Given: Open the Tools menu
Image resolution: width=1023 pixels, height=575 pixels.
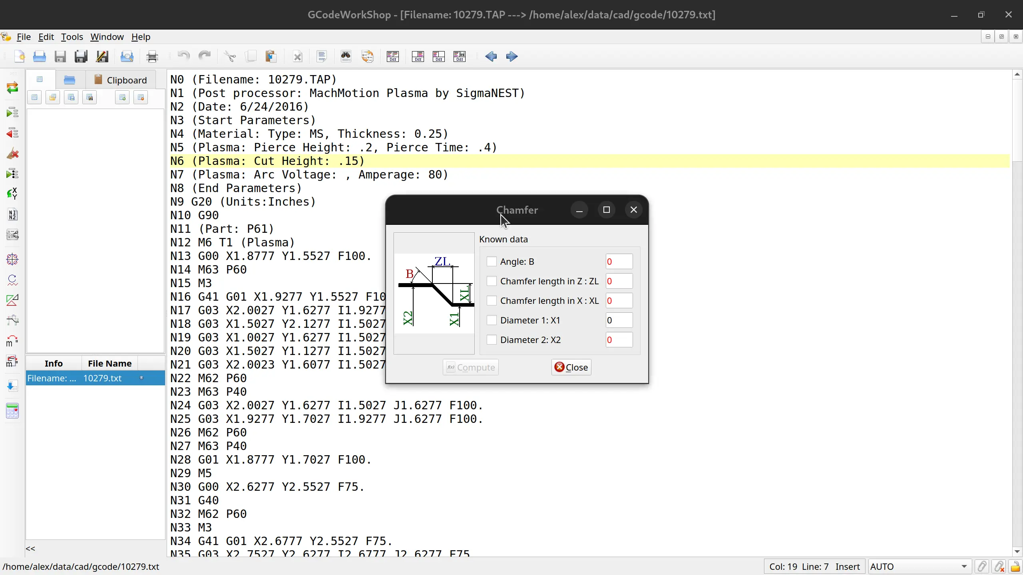Looking at the screenshot, I should (72, 37).
